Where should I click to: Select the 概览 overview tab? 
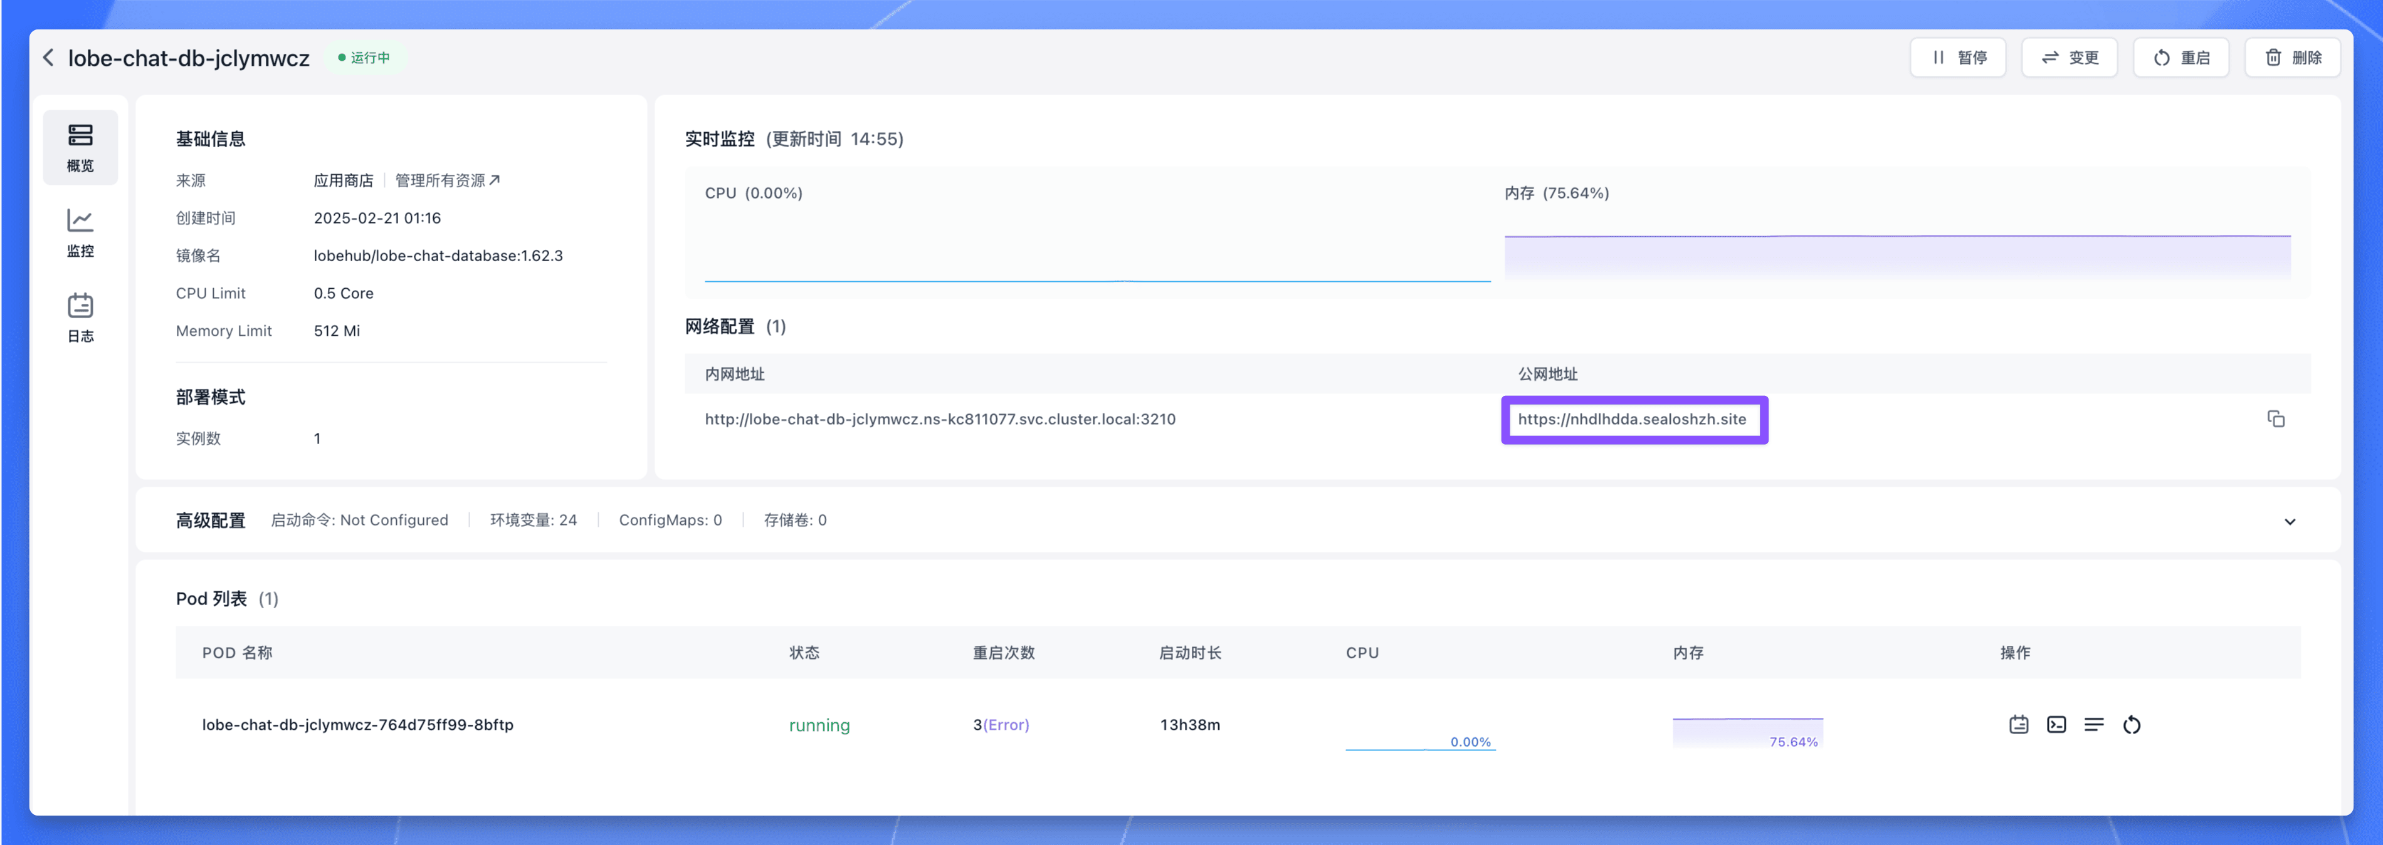(x=80, y=146)
